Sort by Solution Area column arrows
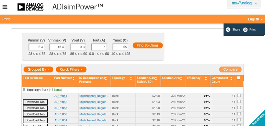This screenshot has width=265, height=126. [x=181, y=78]
